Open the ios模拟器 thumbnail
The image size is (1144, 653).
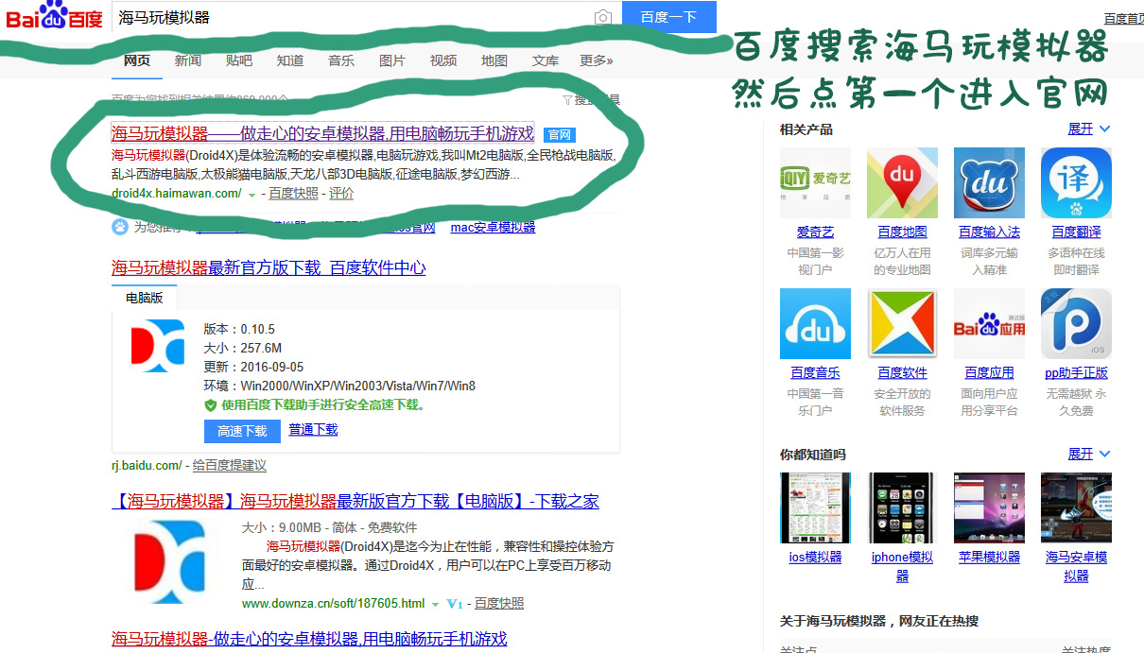(815, 507)
